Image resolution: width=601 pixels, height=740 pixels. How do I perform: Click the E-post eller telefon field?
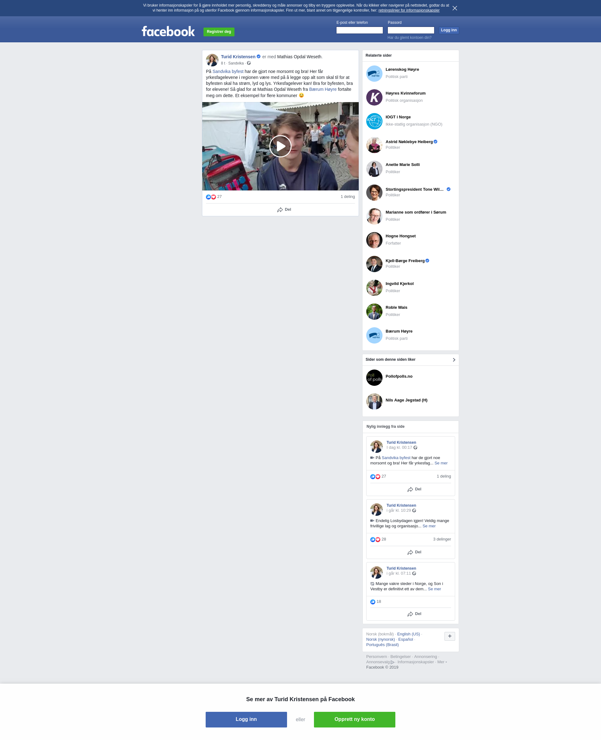[359, 30]
